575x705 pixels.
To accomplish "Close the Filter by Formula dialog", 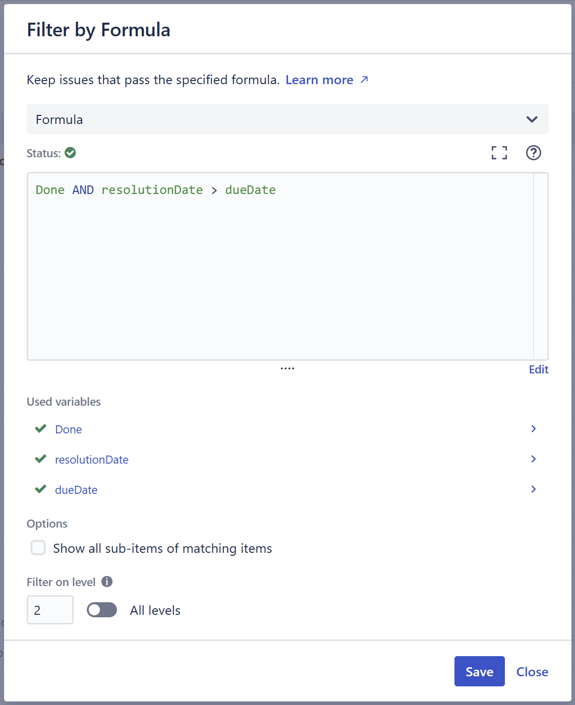I will pyautogui.click(x=532, y=671).
